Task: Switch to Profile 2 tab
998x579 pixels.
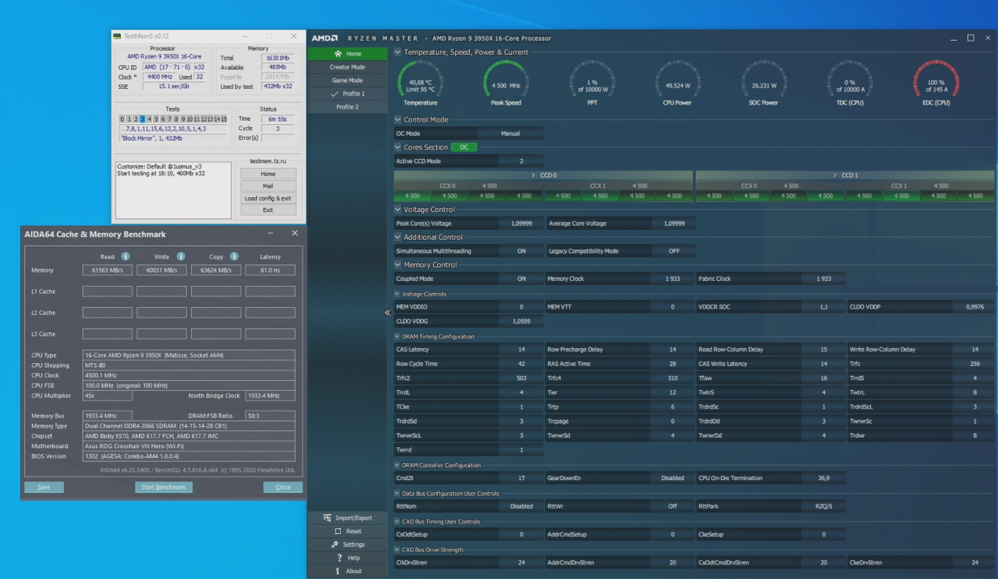Action: point(348,107)
